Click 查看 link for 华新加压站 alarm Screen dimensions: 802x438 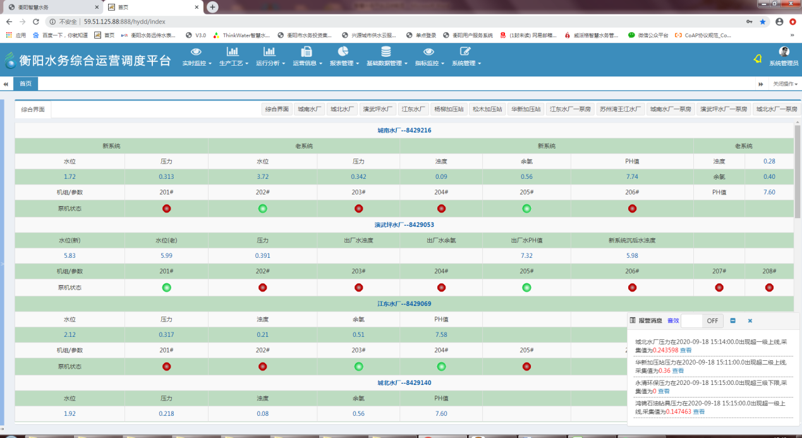click(x=677, y=370)
